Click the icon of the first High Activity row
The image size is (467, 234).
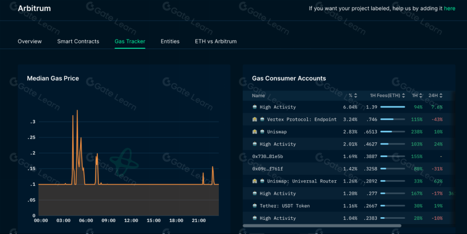coord(255,107)
